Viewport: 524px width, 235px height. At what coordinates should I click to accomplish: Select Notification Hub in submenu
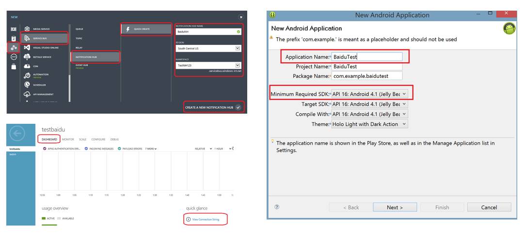tap(95, 57)
